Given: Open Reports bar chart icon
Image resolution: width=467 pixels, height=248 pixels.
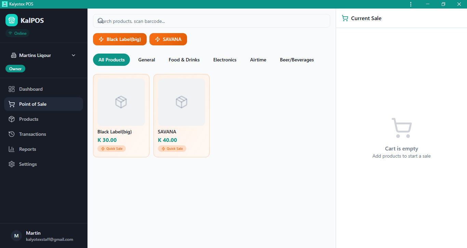Looking at the screenshot, I should (x=12, y=149).
